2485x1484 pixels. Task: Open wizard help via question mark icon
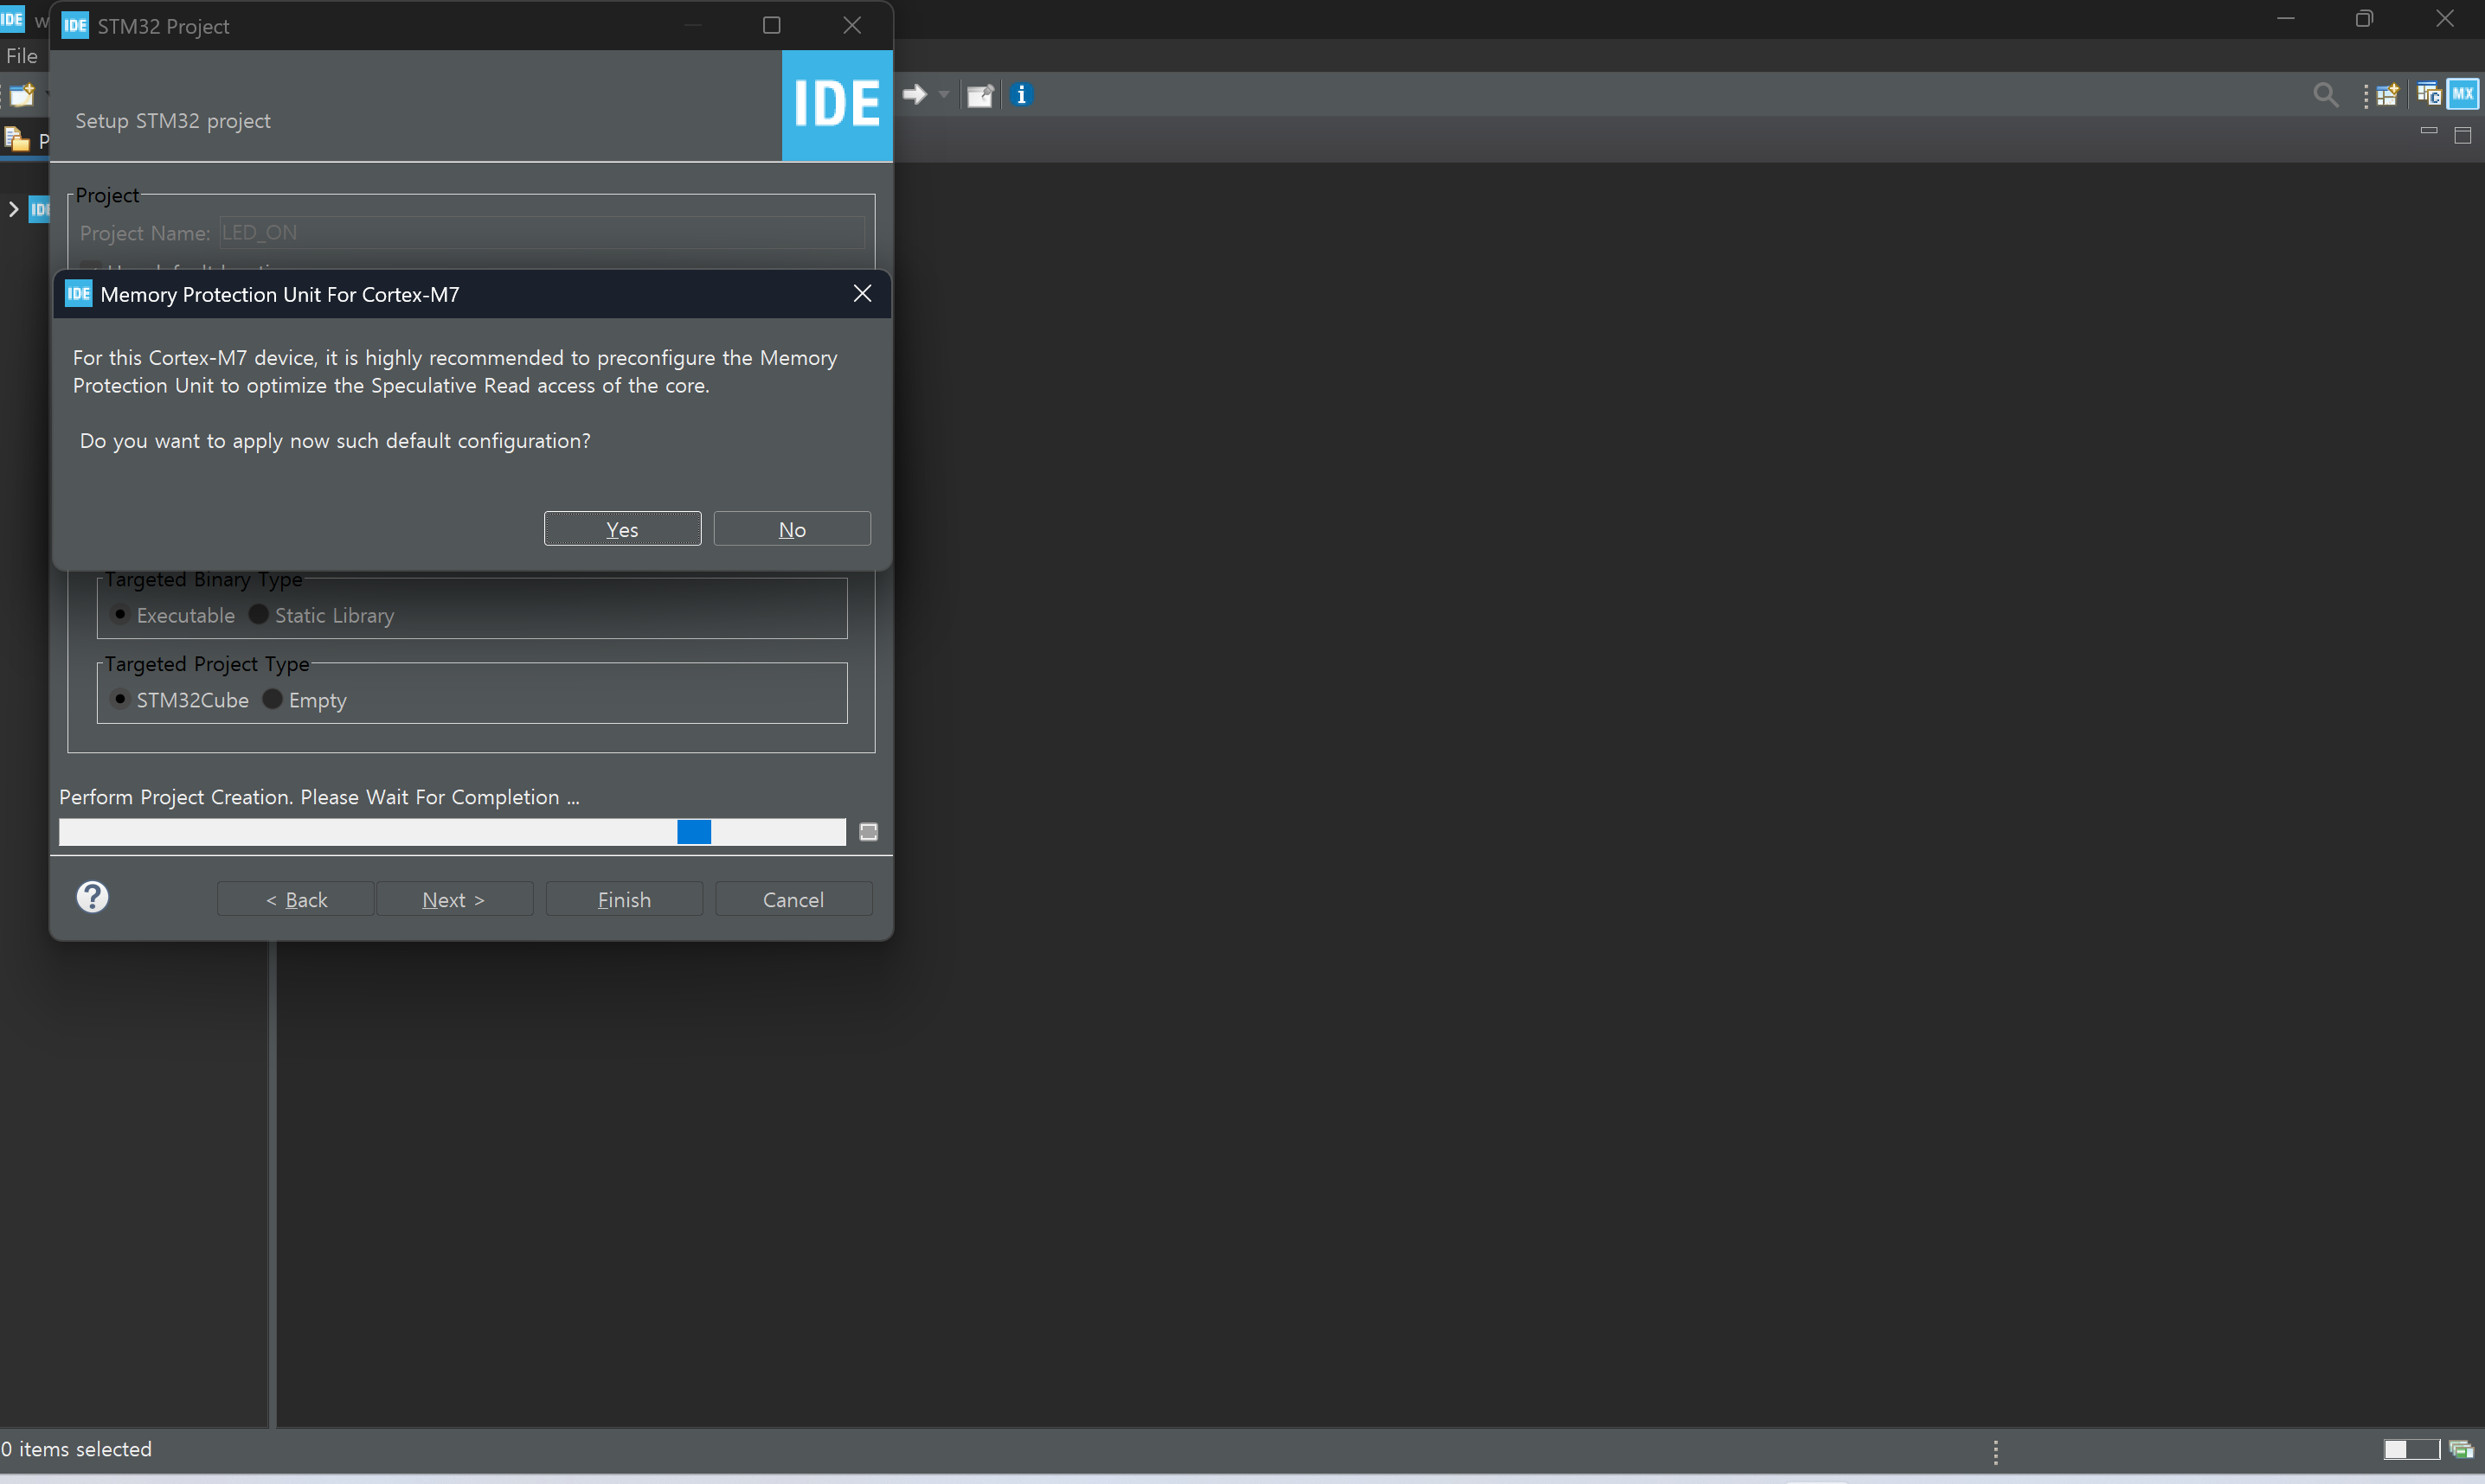(92, 897)
